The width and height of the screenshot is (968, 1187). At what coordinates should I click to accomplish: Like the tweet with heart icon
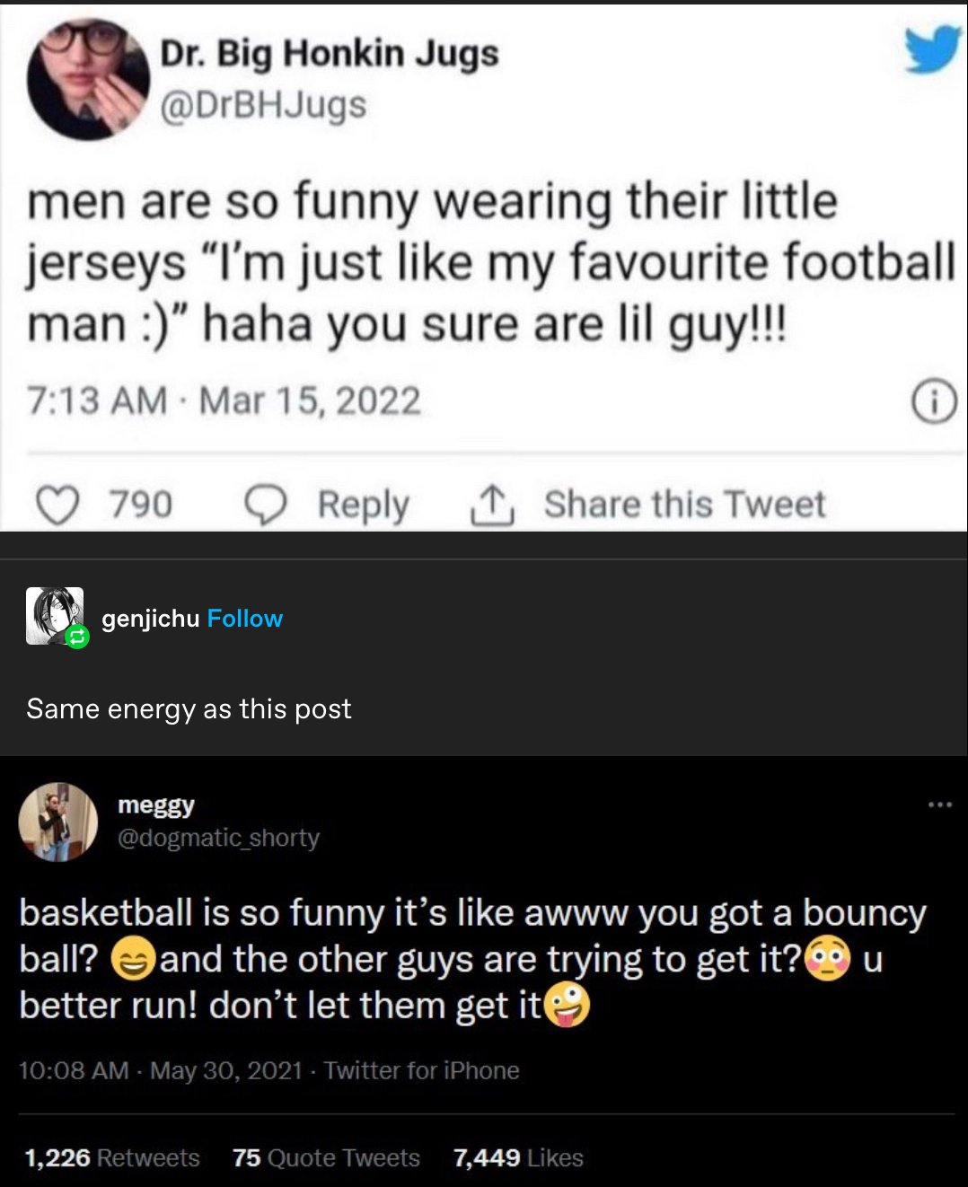point(57,505)
